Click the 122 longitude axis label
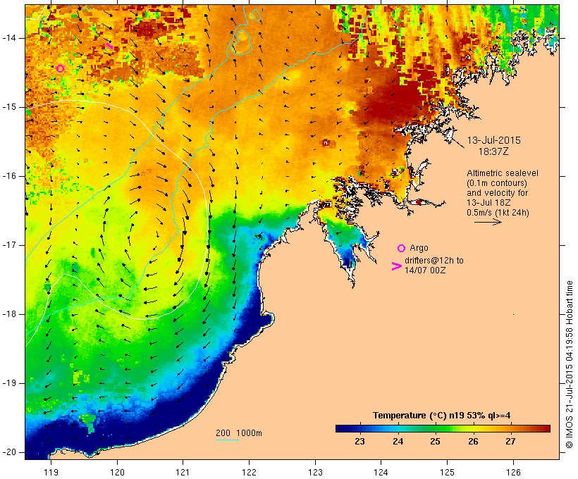The width and height of the screenshot is (578, 479). point(250,472)
